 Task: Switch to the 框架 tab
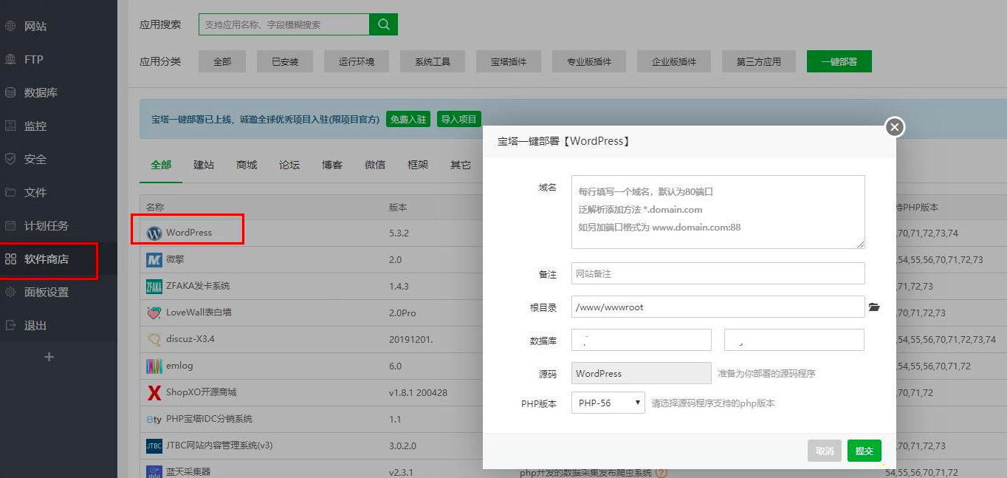(x=418, y=165)
